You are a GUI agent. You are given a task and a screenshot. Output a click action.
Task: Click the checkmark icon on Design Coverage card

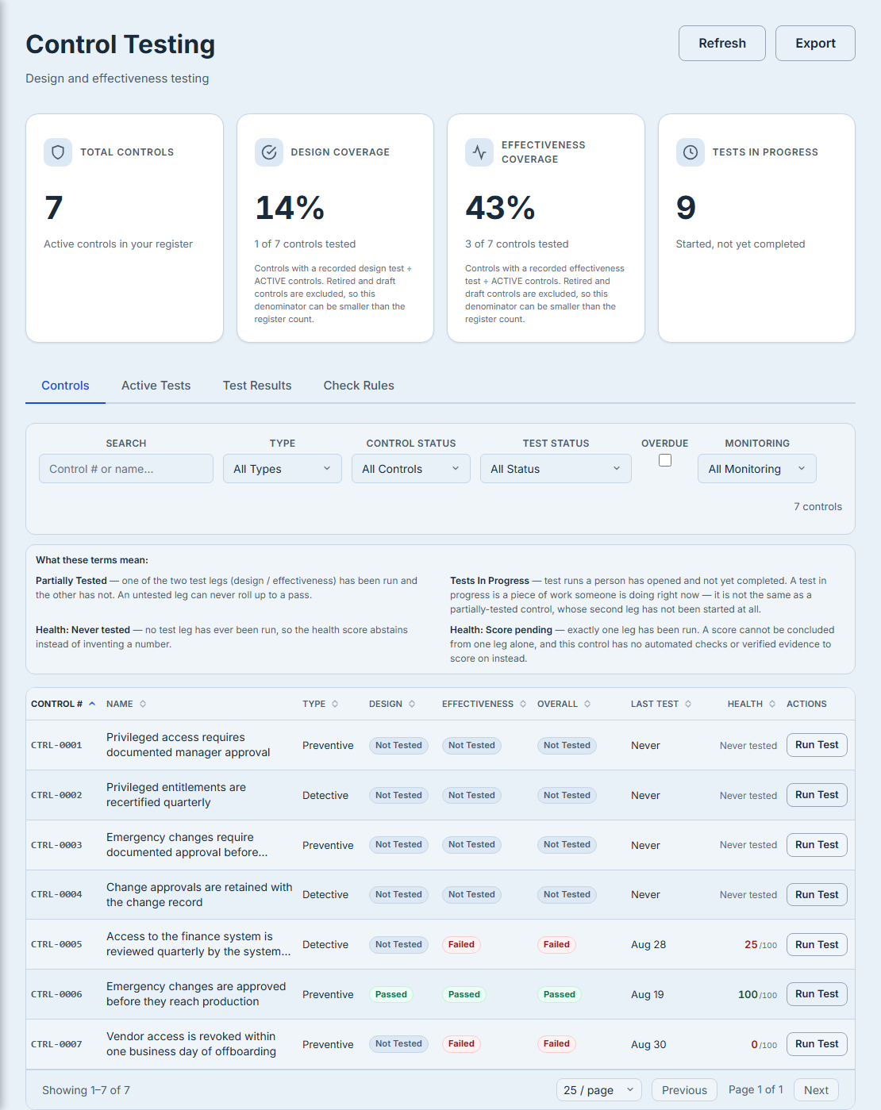269,152
